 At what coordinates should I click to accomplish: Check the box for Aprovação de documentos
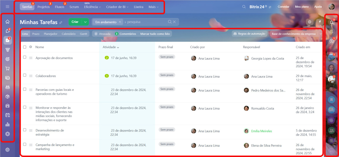tap(25, 57)
